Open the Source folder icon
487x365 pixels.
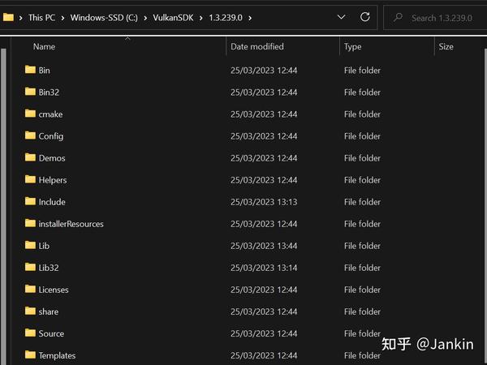pos(30,333)
